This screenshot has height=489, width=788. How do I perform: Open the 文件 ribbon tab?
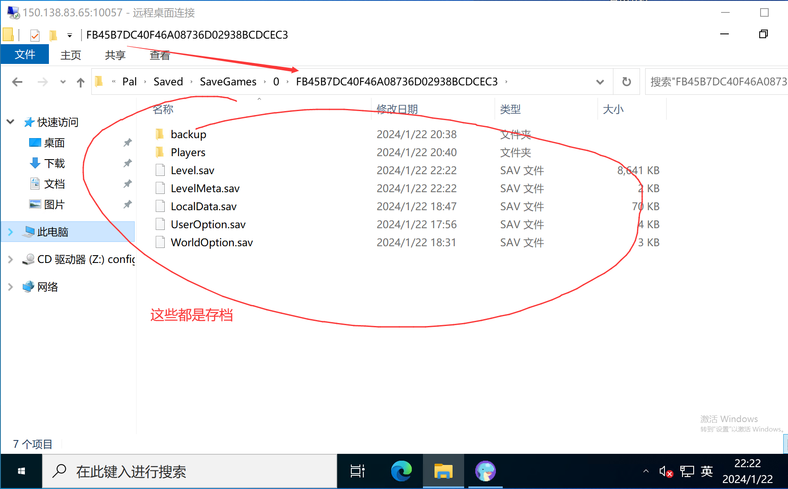click(25, 54)
